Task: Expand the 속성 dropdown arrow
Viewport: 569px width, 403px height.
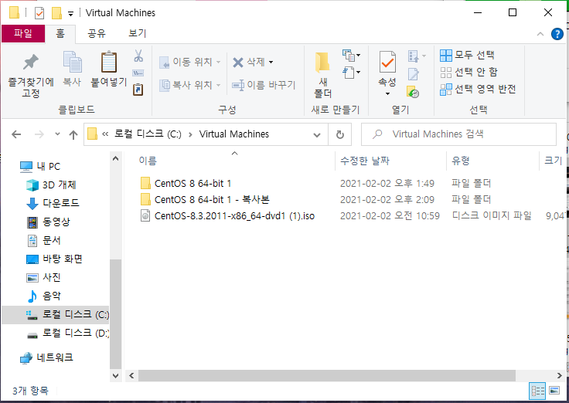Action: click(387, 94)
